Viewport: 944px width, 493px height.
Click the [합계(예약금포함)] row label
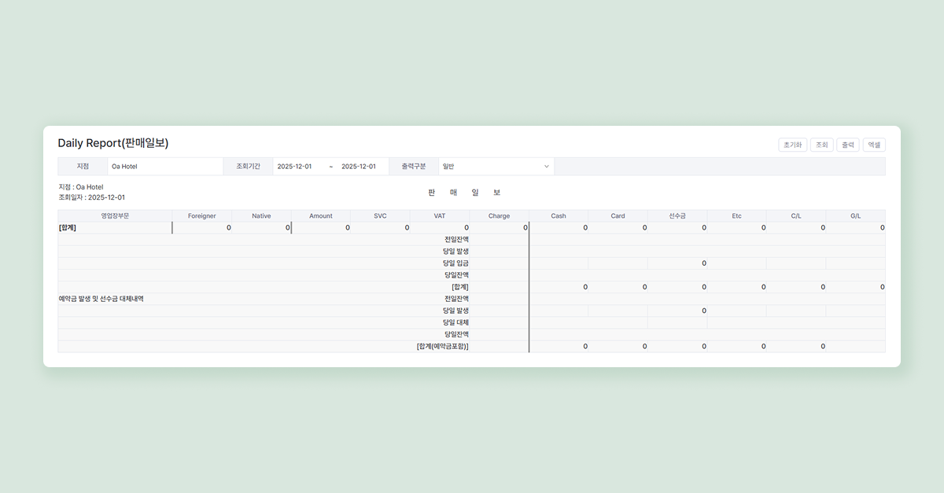click(443, 346)
